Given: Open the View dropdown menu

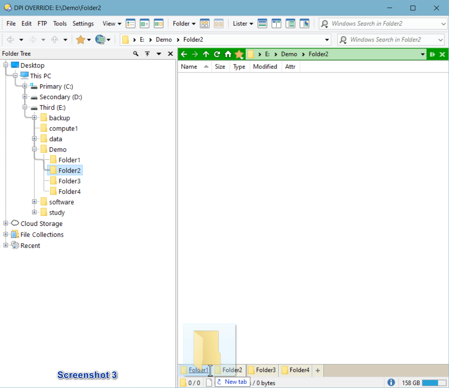Looking at the screenshot, I should [x=112, y=24].
